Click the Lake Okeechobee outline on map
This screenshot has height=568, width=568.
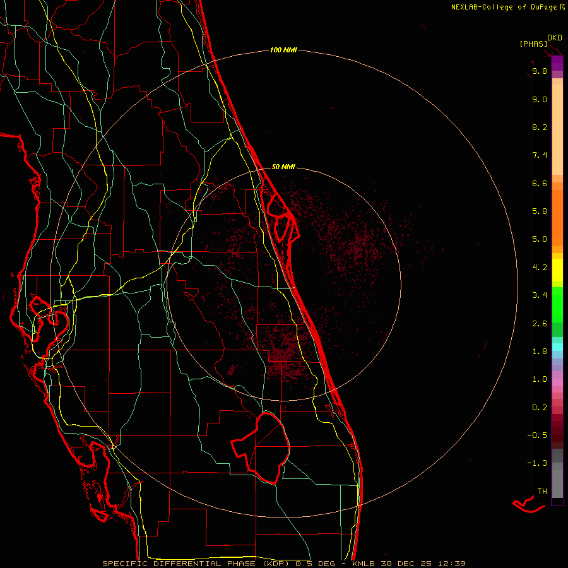click(261, 447)
